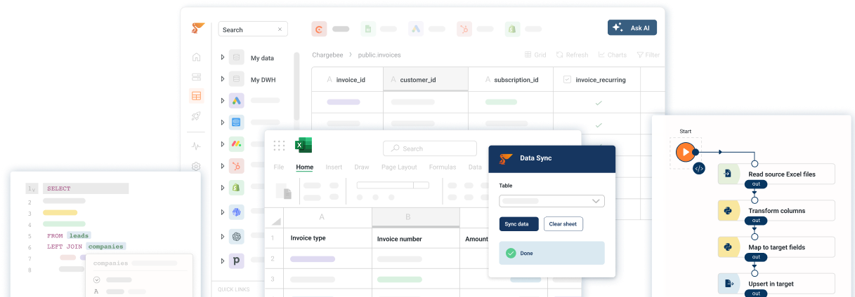Click the Sync data button

pyautogui.click(x=518, y=224)
